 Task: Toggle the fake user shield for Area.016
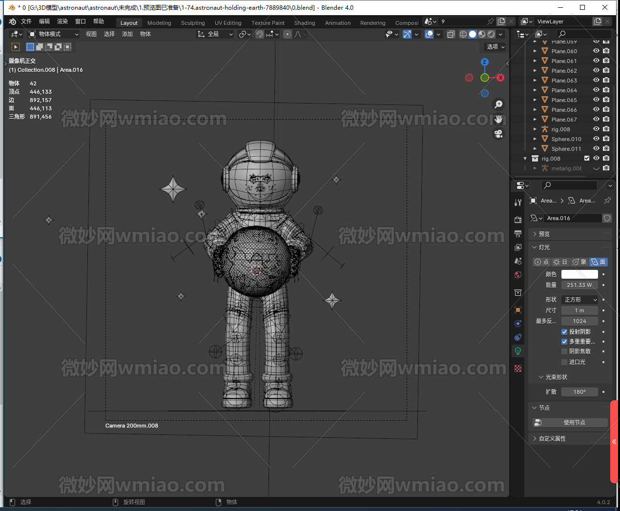[607, 218]
